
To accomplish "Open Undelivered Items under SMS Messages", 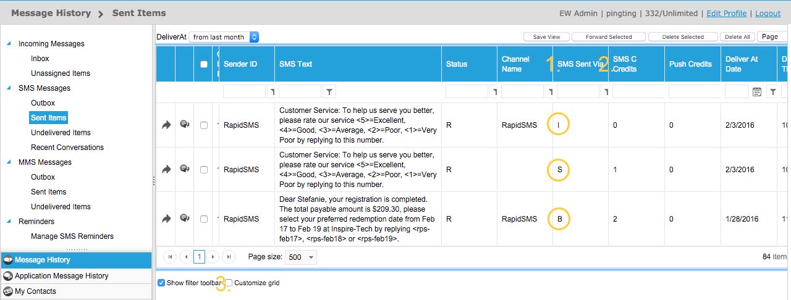I will point(61,133).
